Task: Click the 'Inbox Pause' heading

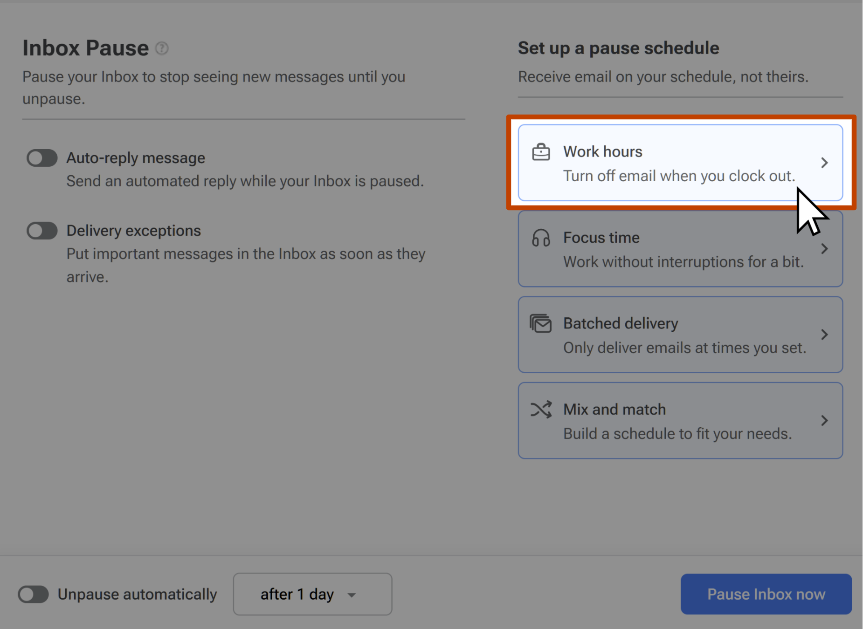Action: coord(86,48)
